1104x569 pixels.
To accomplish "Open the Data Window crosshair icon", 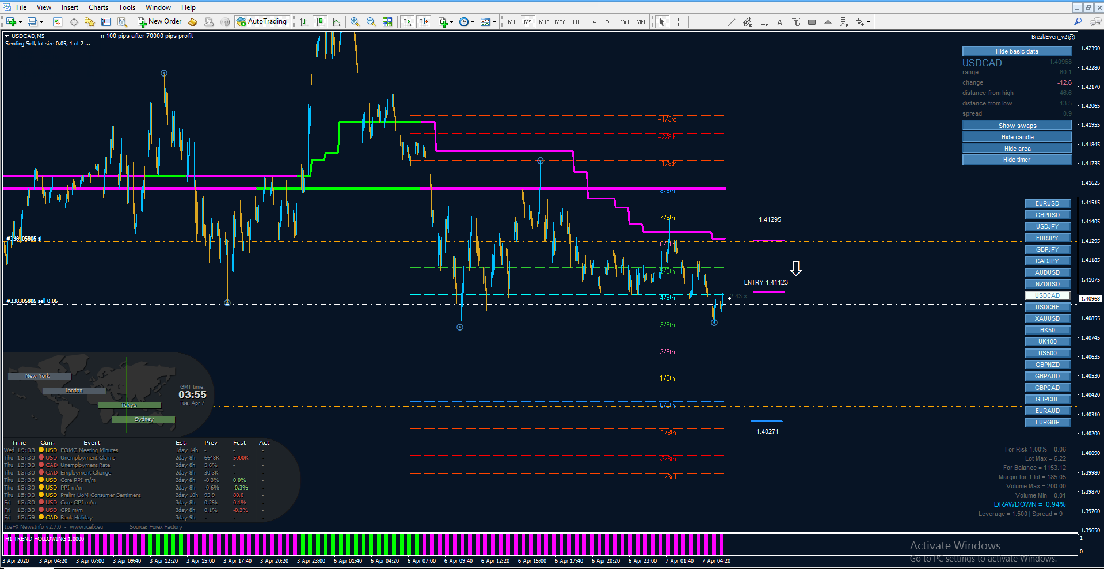I will 74,22.
